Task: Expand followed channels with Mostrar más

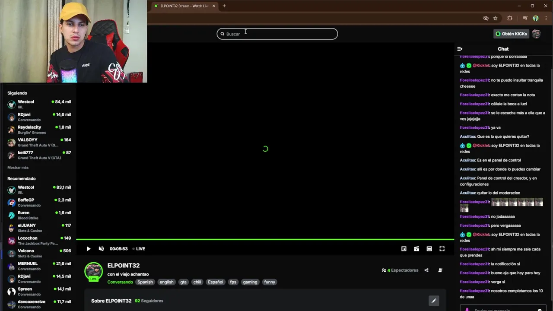Action: pos(18,168)
